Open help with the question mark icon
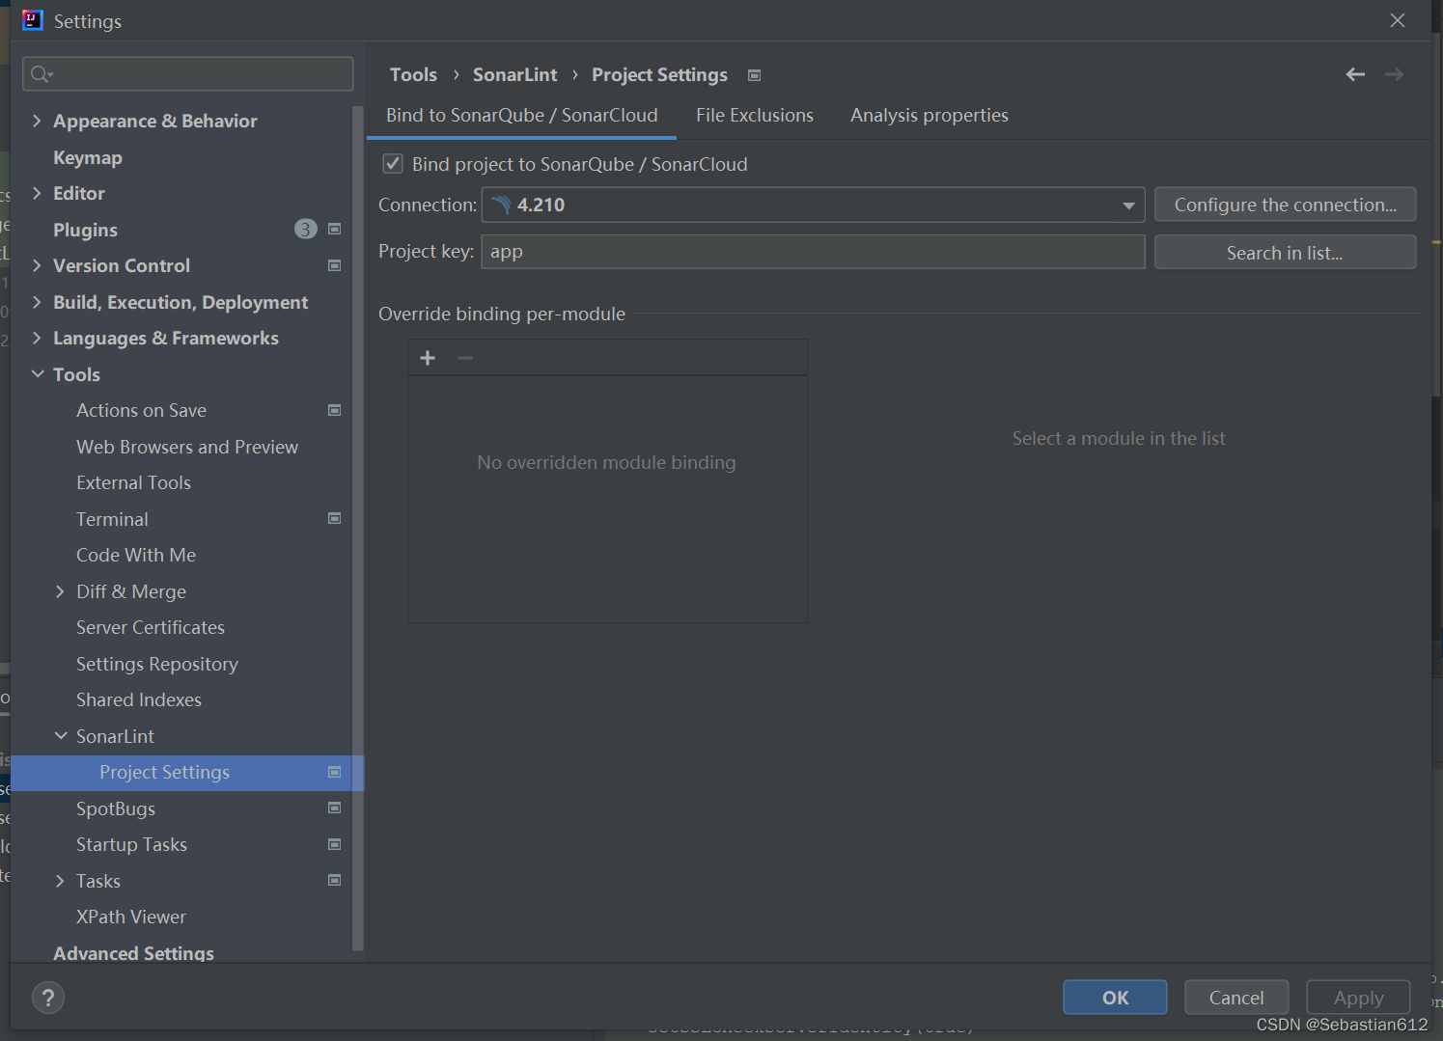The height and width of the screenshot is (1041, 1443). point(48,998)
